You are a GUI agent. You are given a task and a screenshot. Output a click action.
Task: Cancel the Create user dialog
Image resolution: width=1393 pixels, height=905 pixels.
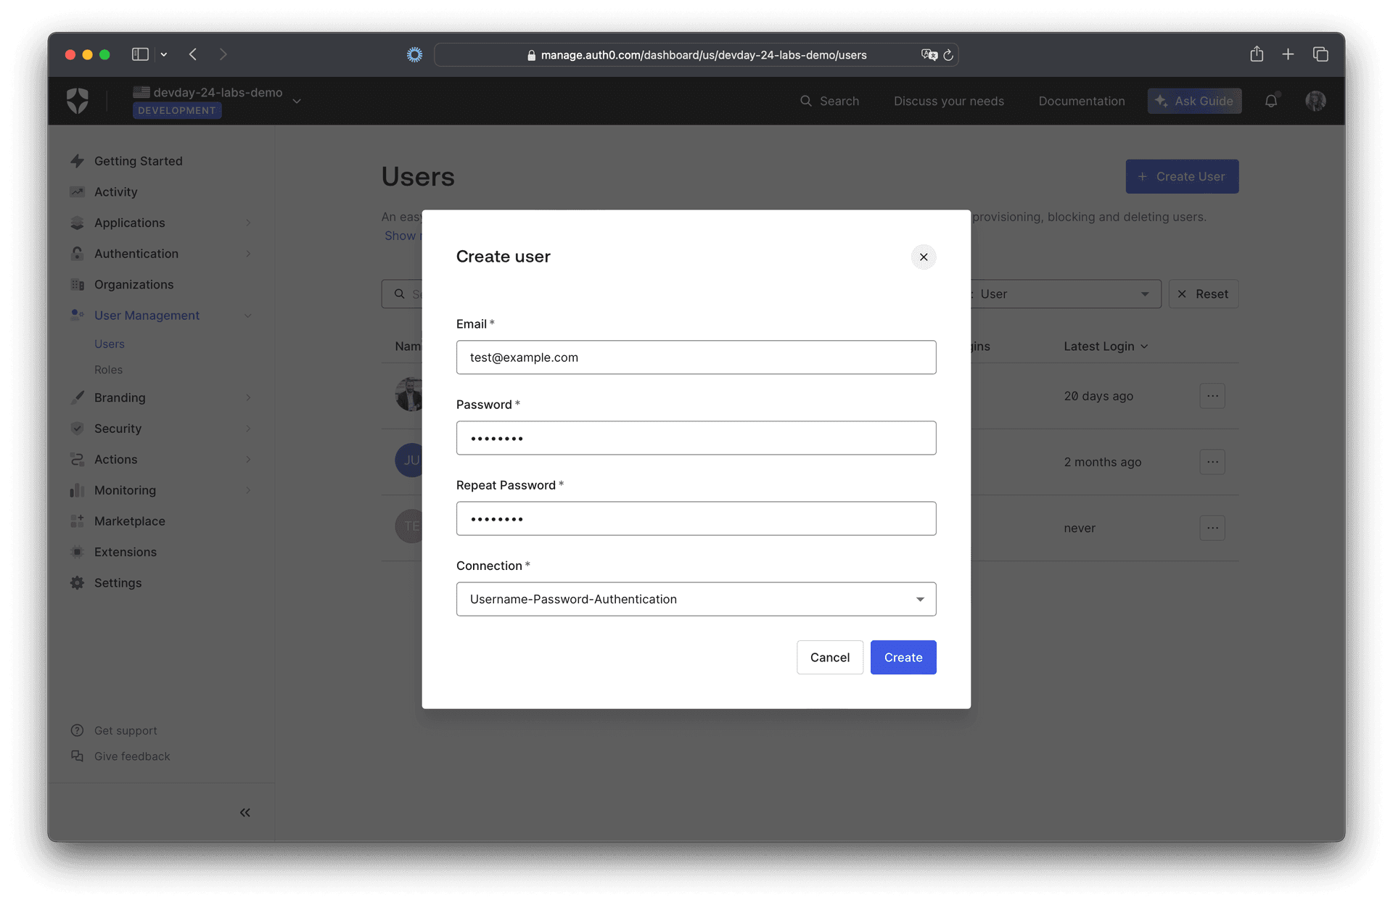(x=829, y=657)
